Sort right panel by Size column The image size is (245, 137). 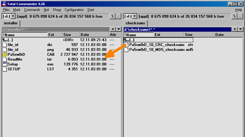(x=199, y=35)
